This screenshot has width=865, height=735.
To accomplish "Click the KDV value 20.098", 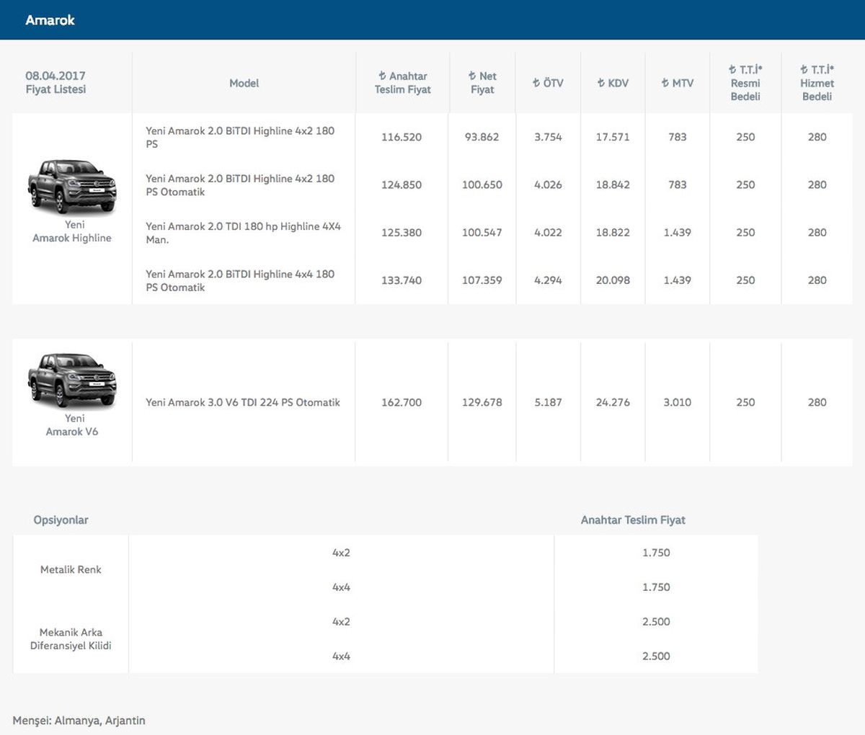I will (613, 280).
